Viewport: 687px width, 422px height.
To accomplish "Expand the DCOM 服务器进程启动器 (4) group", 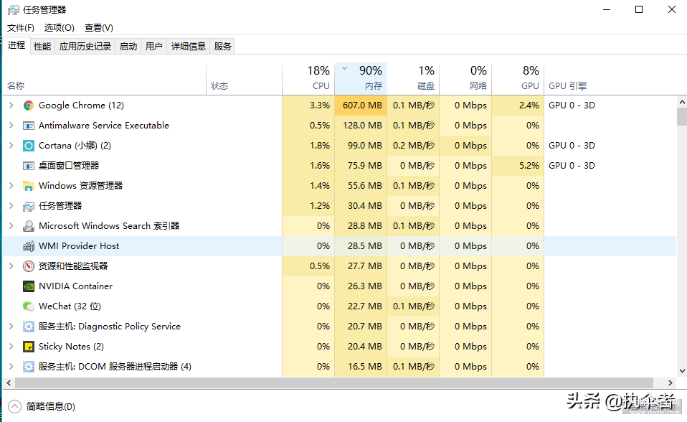I will (11, 367).
